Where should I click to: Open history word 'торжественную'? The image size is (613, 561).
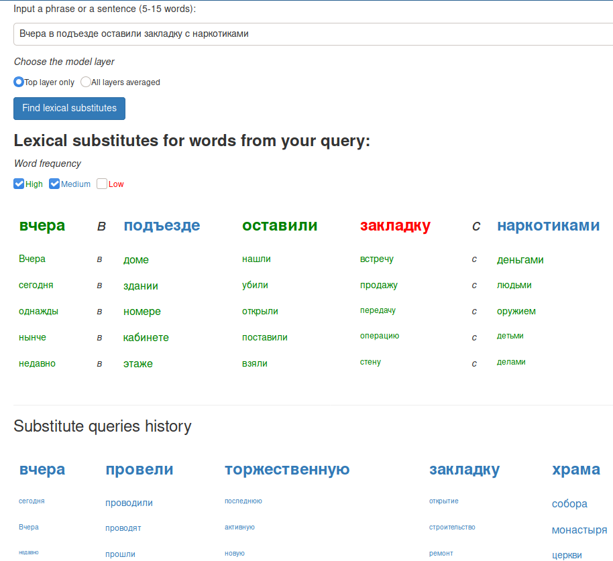pyautogui.click(x=287, y=469)
